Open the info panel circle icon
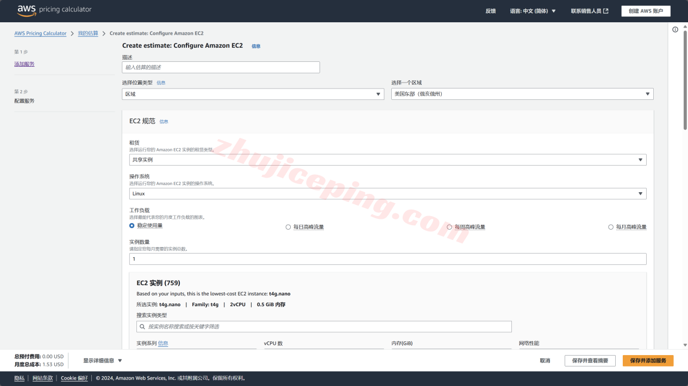This screenshot has height=386, width=688. [676, 30]
